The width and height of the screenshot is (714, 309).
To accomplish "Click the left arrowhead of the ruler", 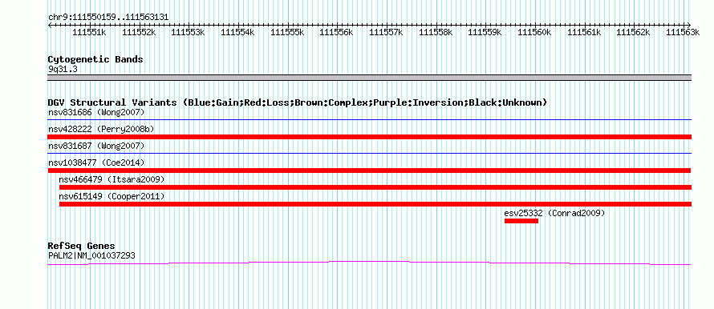I will (50, 25).
